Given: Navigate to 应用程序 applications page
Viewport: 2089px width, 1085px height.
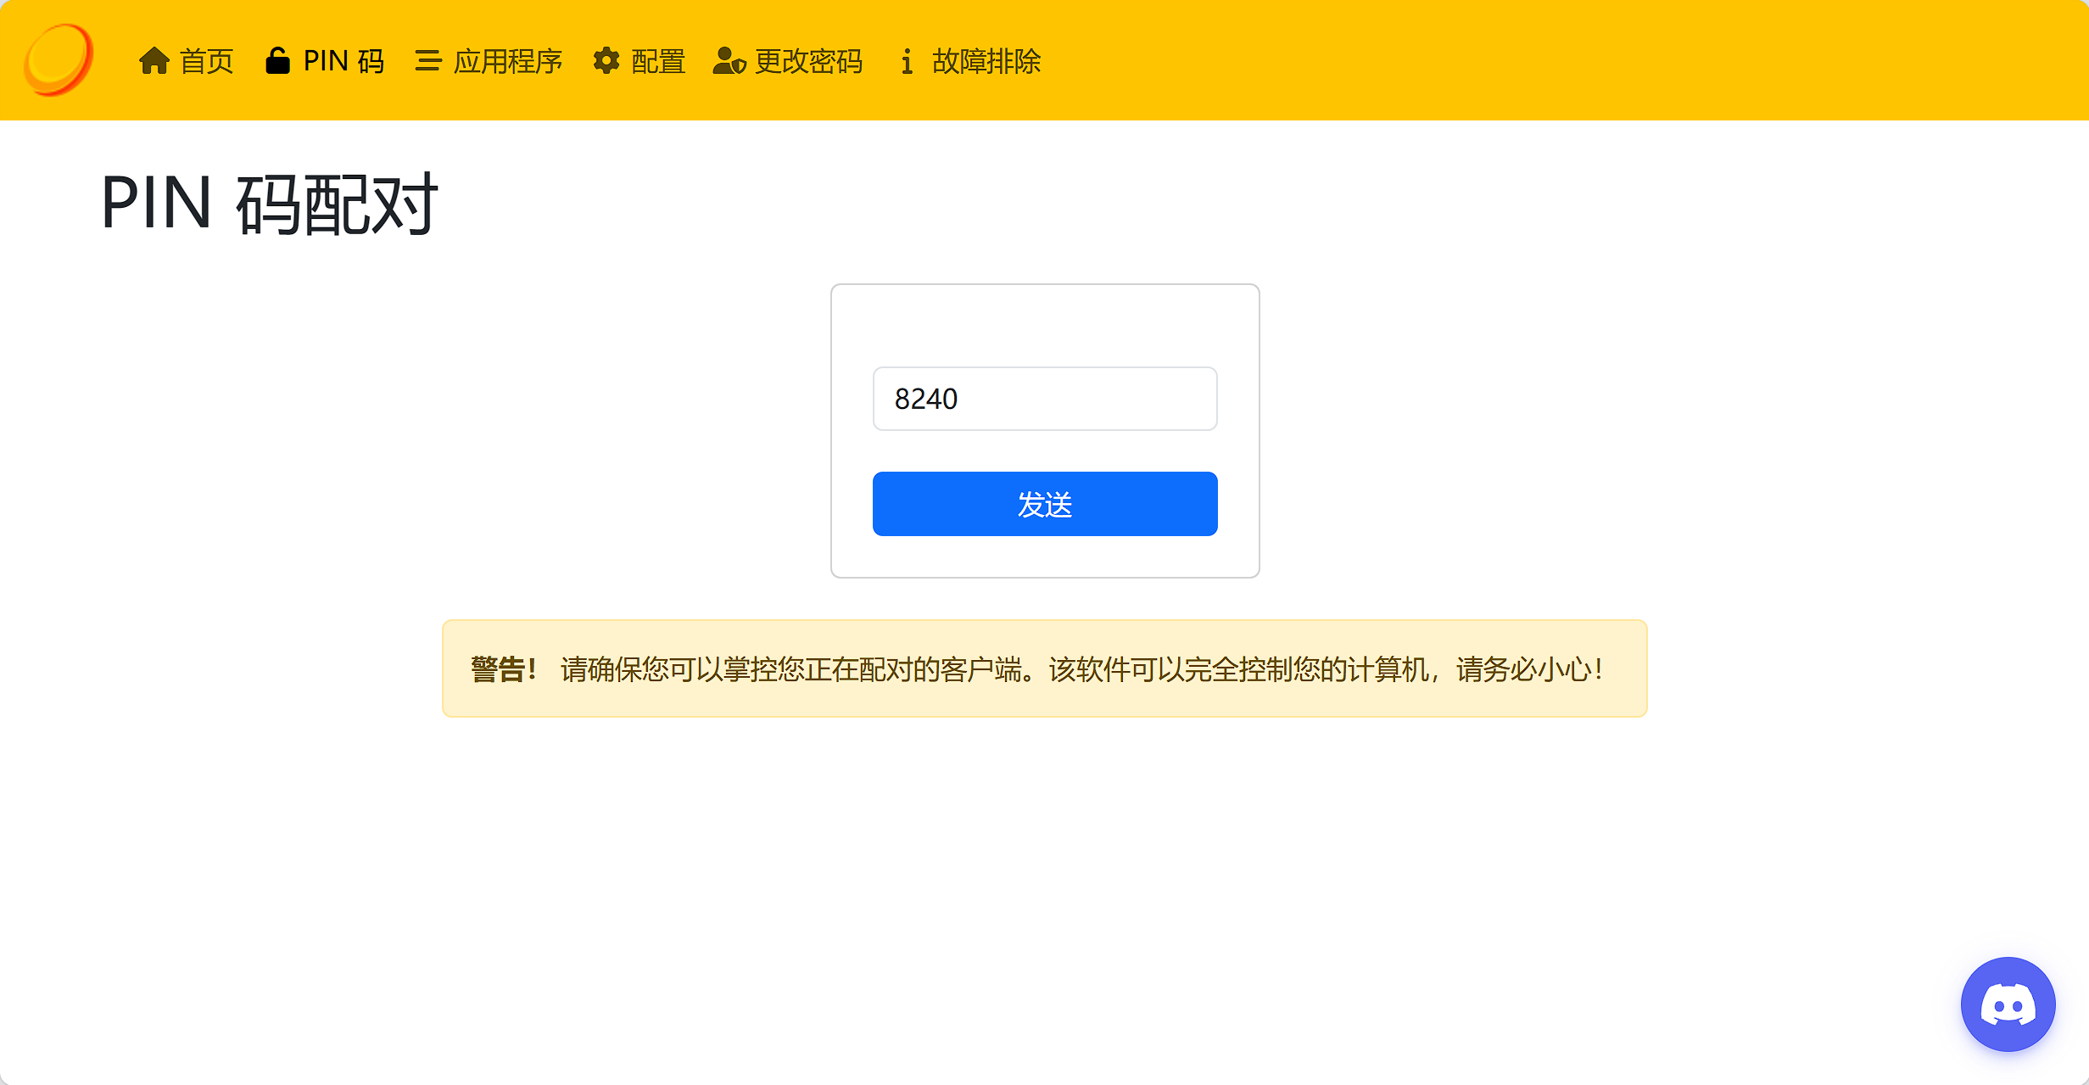Looking at the screenshot, I should click(507, 61).
